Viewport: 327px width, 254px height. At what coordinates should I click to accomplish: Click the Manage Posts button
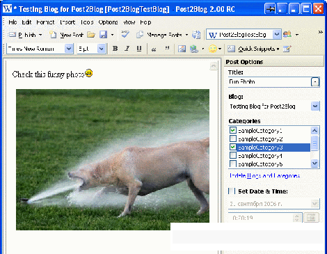(159, 35)
